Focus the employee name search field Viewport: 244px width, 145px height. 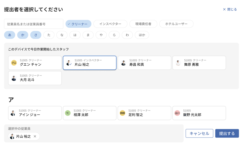[x=34, y=24]
